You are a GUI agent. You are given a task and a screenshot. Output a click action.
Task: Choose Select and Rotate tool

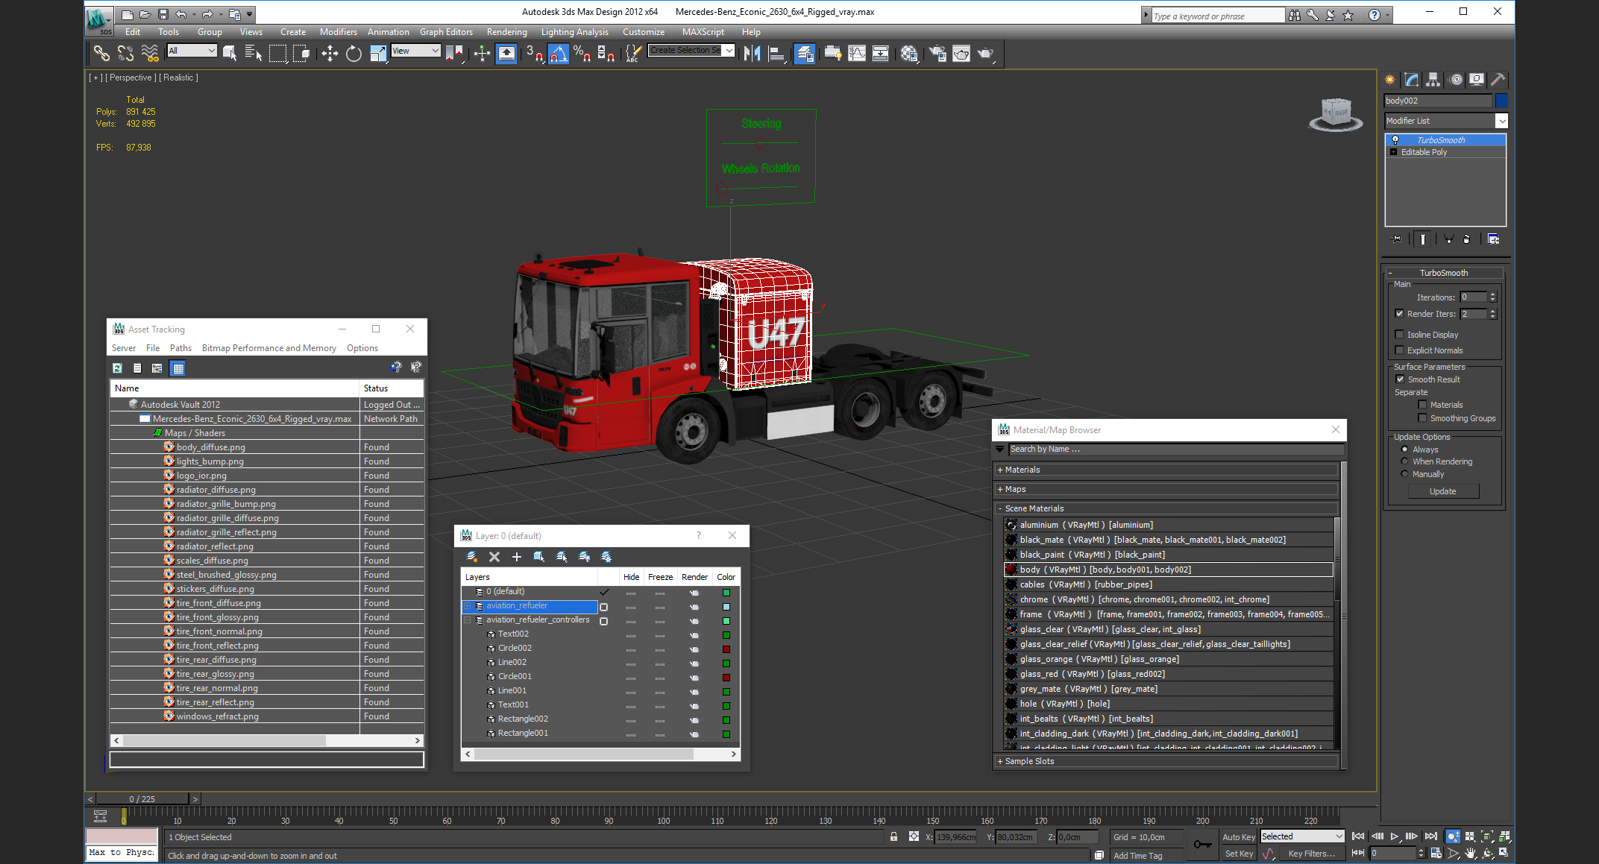(354, 53)
